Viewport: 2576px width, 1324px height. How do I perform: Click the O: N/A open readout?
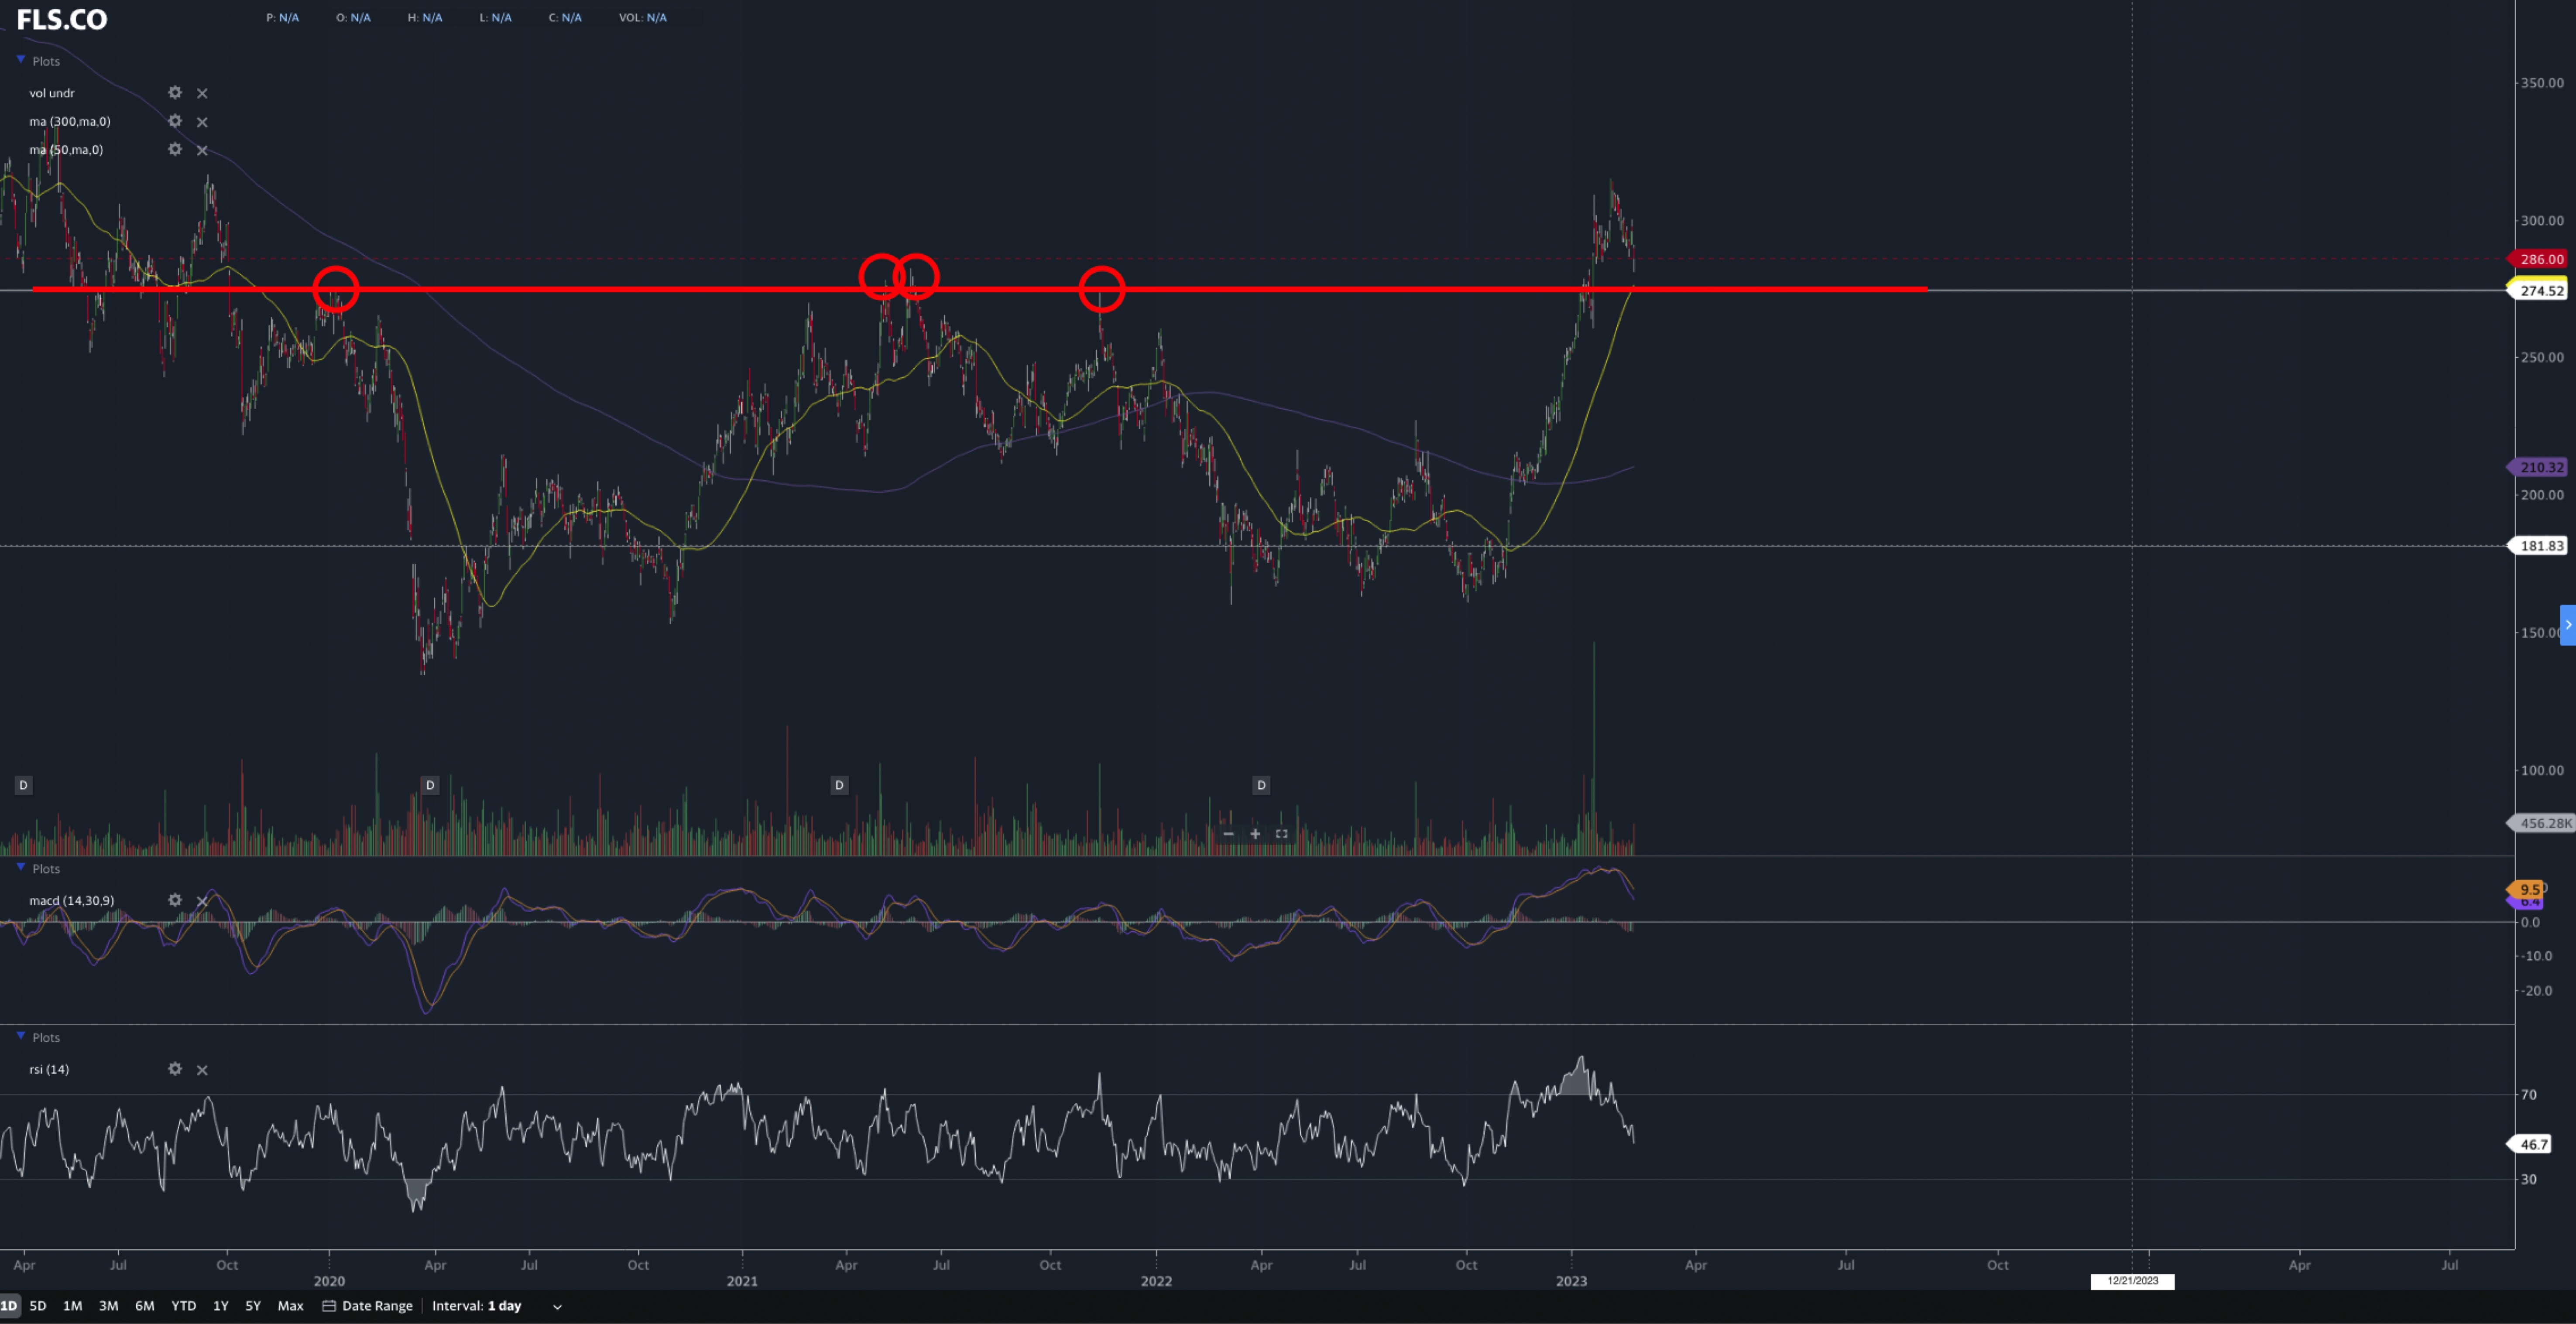click(354, 17)
